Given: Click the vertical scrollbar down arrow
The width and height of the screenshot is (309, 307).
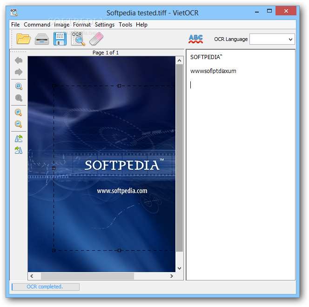Looking at the screenshot, I should 179,268.
